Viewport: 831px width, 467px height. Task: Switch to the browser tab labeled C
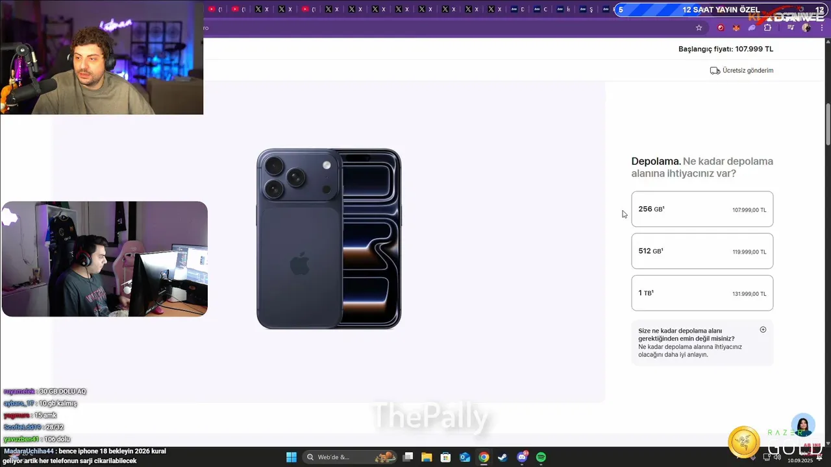point(541,10)
